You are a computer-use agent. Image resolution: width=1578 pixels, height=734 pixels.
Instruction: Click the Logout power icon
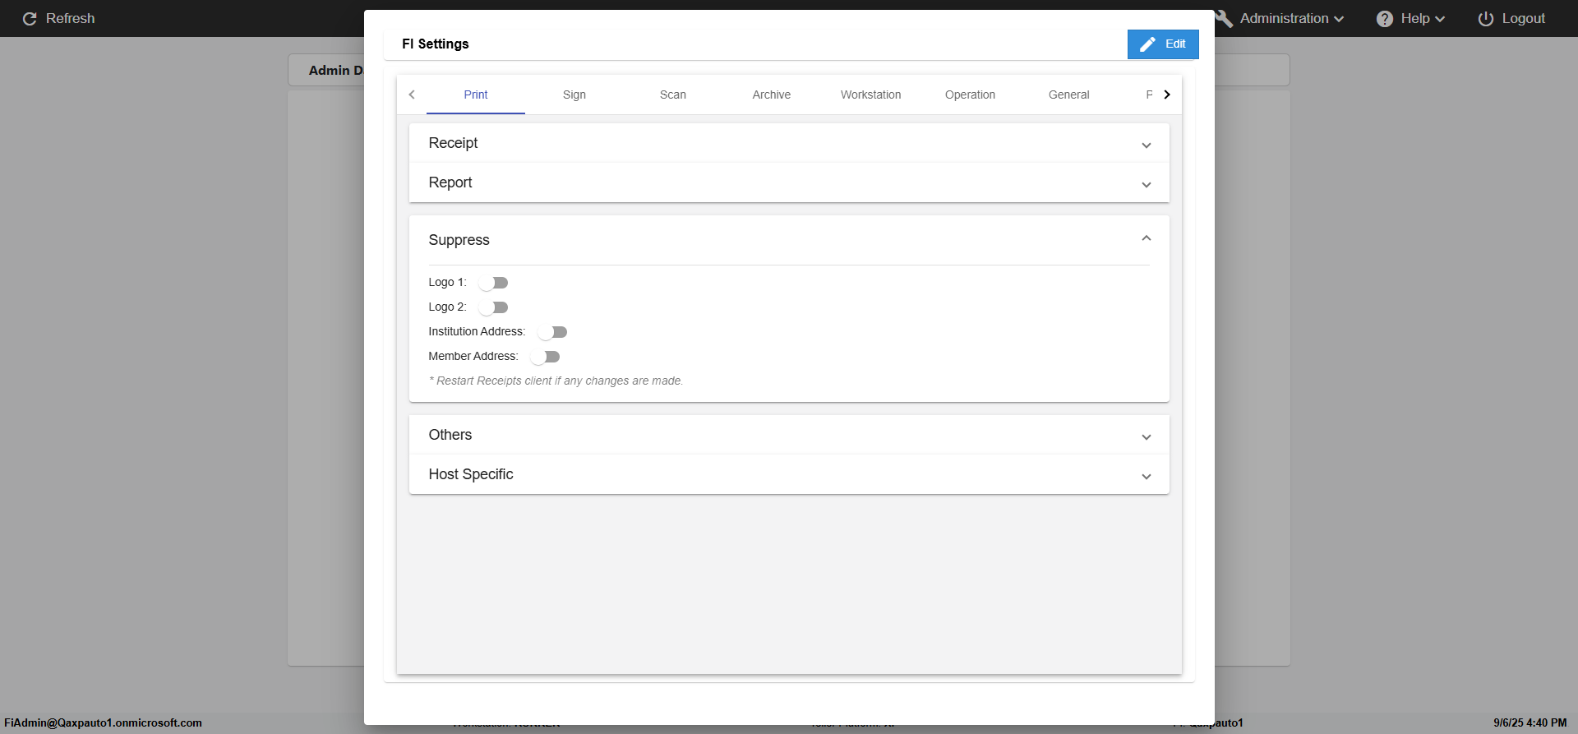click(x=1486, y=19)
